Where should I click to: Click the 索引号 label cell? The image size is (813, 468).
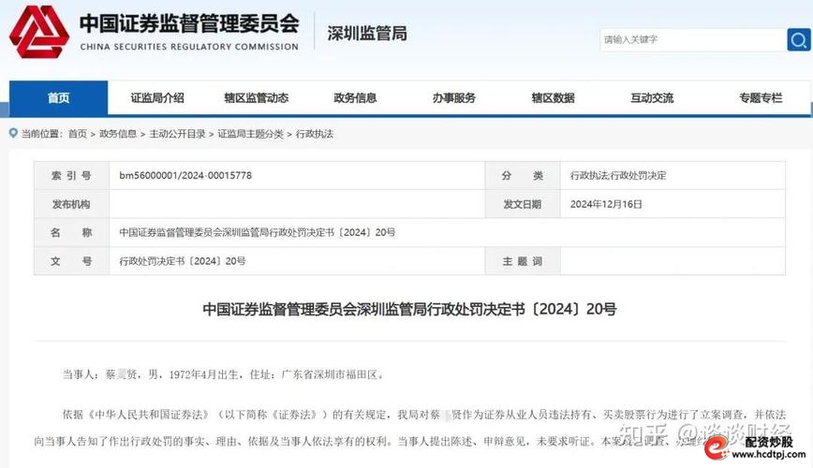(71, 175)
